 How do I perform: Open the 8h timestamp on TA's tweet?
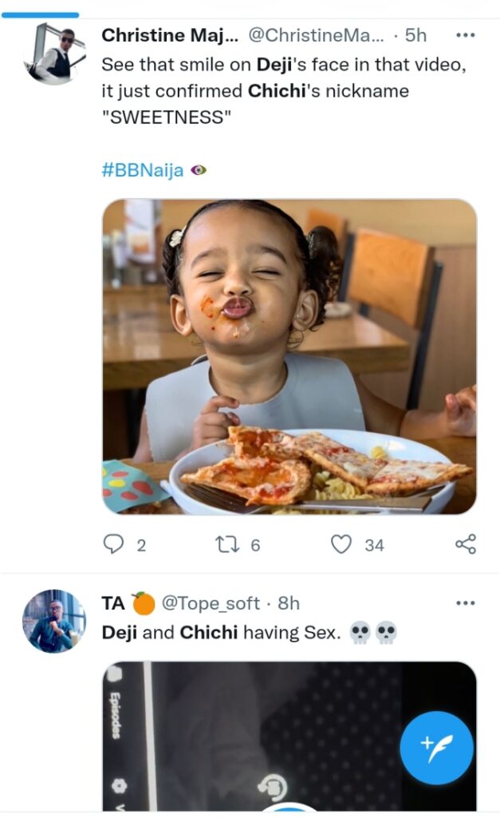288,603
